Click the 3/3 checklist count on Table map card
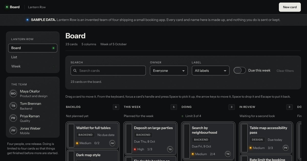The height and width of the screenshot is (161, 307). click(x=270, y=148)
